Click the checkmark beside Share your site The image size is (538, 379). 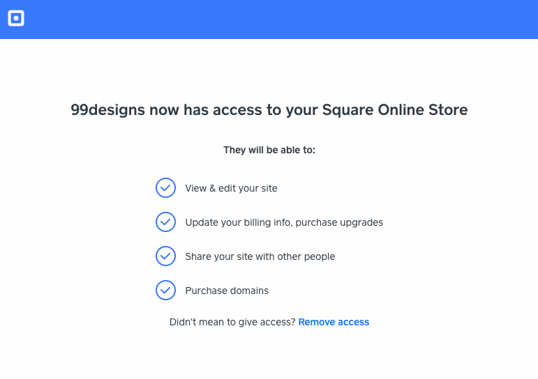(165, 256)
